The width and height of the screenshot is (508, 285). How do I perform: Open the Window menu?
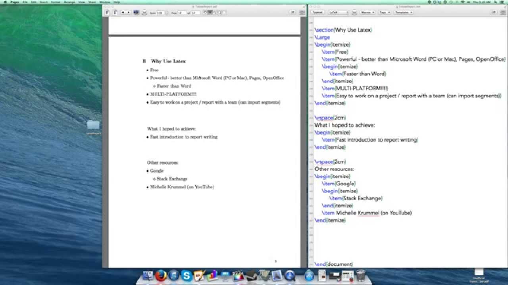coord(105,2)
